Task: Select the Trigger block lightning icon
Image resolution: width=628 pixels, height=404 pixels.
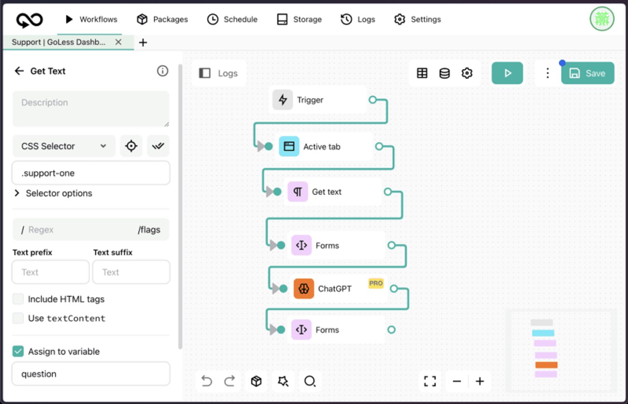Action: (283, 100)
